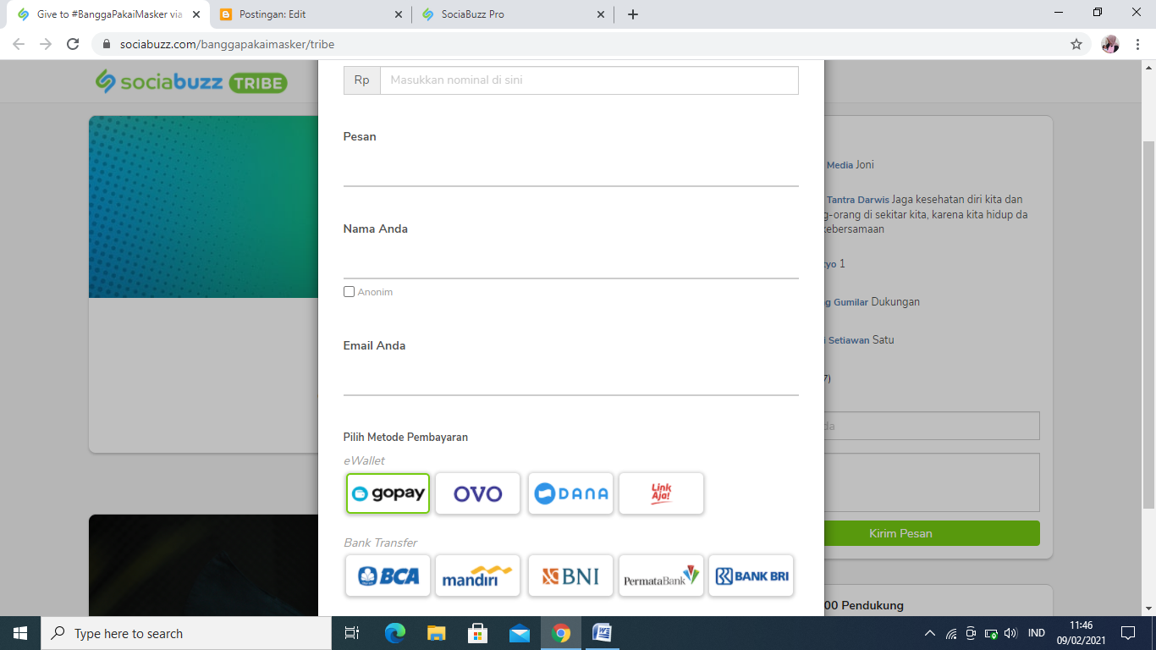1156x650 pixels.
Task: Switch to SociaBuzz Pro tab
Action: tap(511, 14)
